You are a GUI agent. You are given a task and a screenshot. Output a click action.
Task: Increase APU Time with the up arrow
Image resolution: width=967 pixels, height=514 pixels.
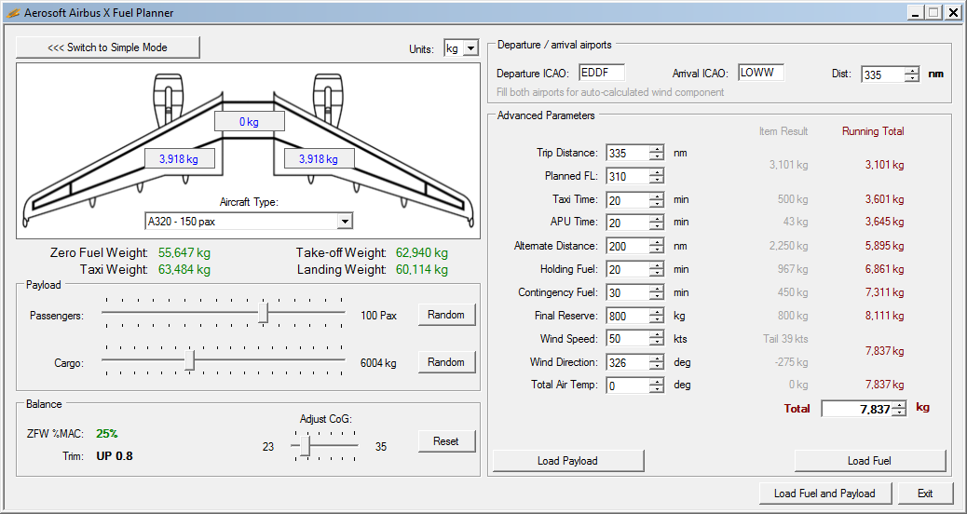pos(656,219)
